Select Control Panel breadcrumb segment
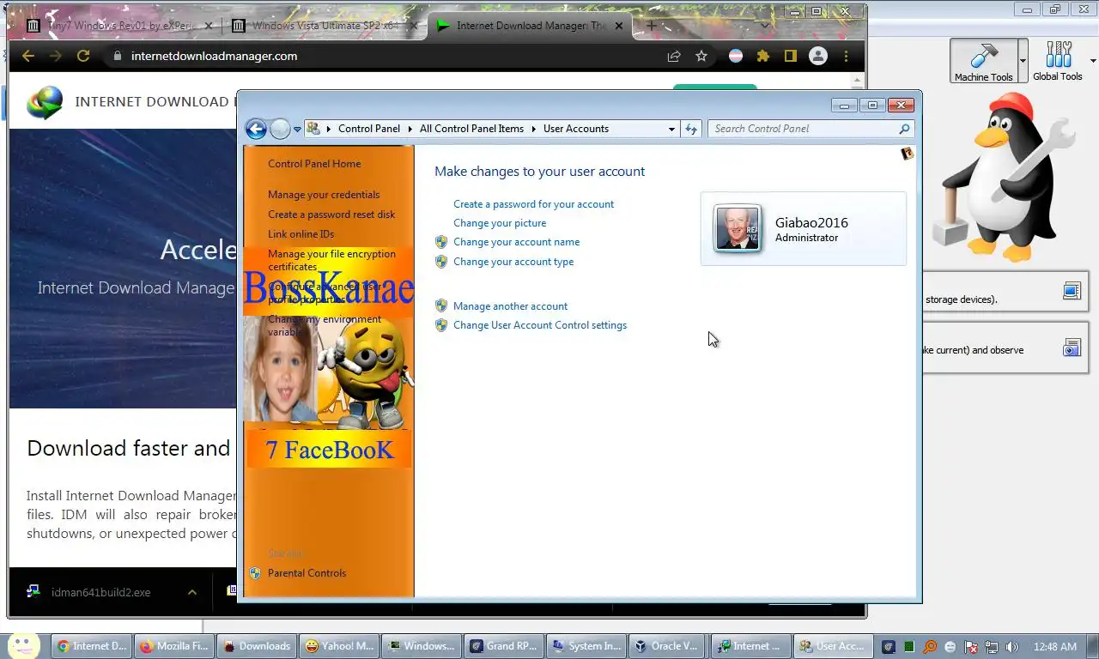This screenshot has height=659, width=1099. 369,129
